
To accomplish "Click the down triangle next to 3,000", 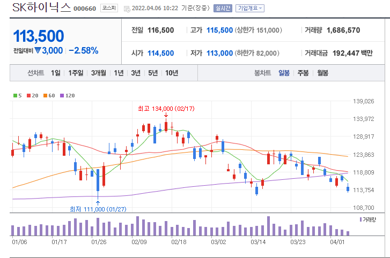I will [x=38, y=50].
